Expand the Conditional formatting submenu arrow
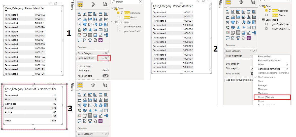 tap(287, 69)
